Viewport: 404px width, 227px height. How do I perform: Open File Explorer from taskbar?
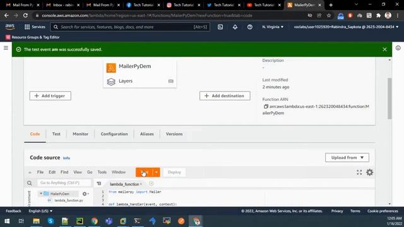[x=36, y=221]
